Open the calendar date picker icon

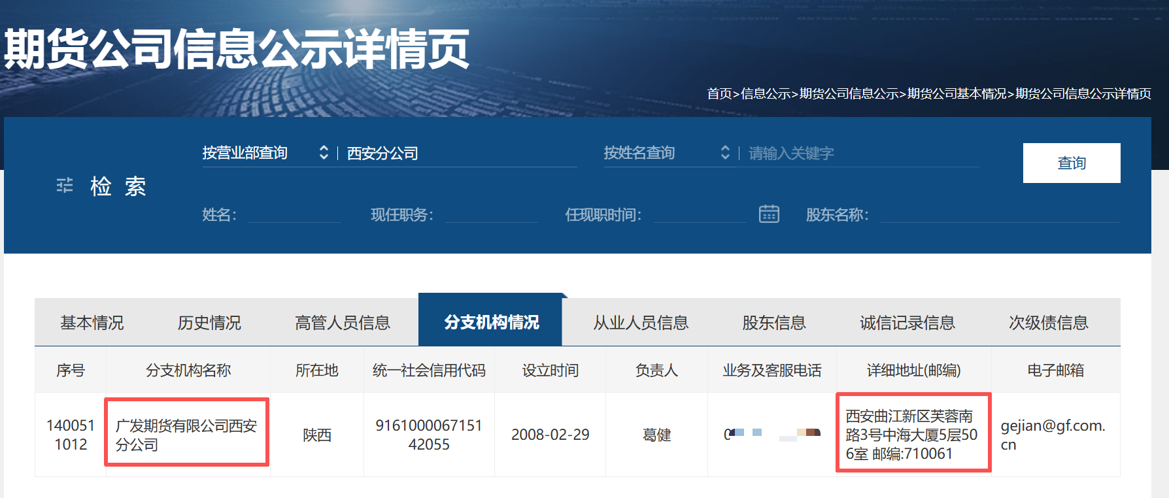(x=769, y=214)
